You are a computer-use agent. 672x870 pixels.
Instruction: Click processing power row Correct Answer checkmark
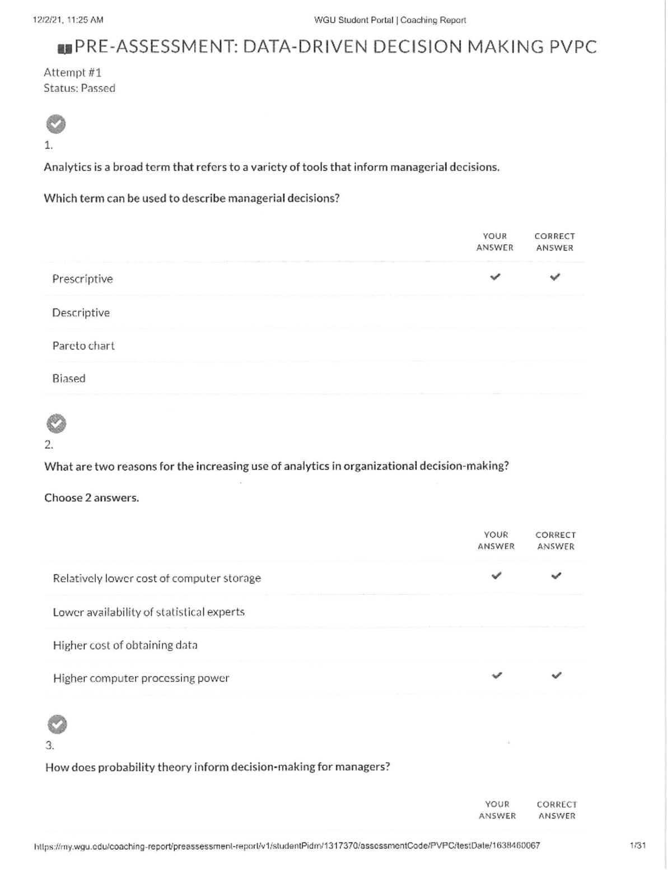point(556,676)
